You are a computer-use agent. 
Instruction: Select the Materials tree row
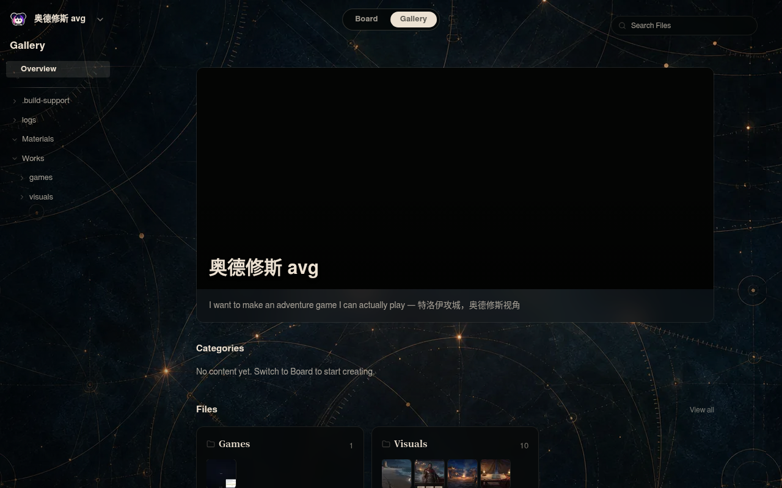point(58,139)
